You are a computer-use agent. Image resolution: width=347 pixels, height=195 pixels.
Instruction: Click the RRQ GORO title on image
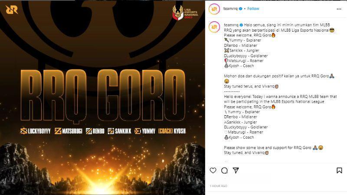pyautogui.click(x=103, y=95)
